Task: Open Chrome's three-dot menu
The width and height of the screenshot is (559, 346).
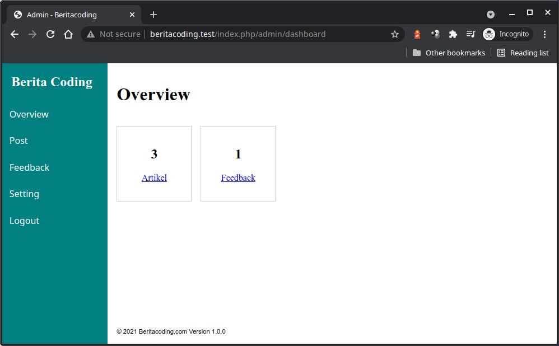Action: pyautogui.click(x=545, y=34)
